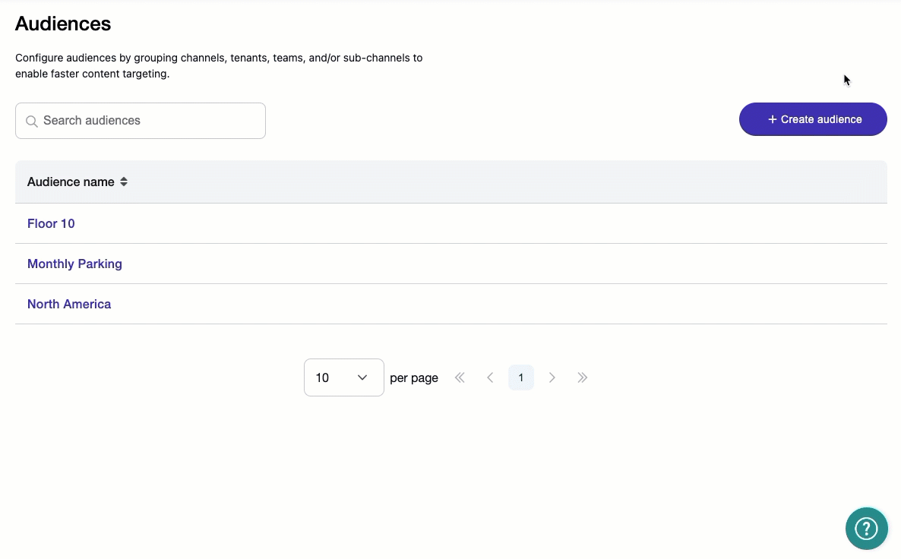Viewport: 901px width, 559px height.
Task: Click the search magnifier icon
Action: 32,122
